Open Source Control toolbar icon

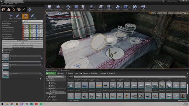point(58,7)
